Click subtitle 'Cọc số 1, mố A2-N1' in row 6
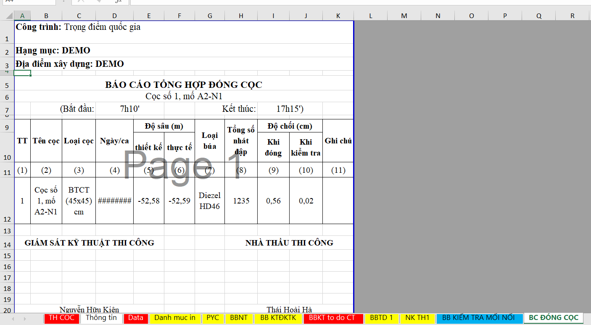Viewport: 591px width, 325px height. 184,96
